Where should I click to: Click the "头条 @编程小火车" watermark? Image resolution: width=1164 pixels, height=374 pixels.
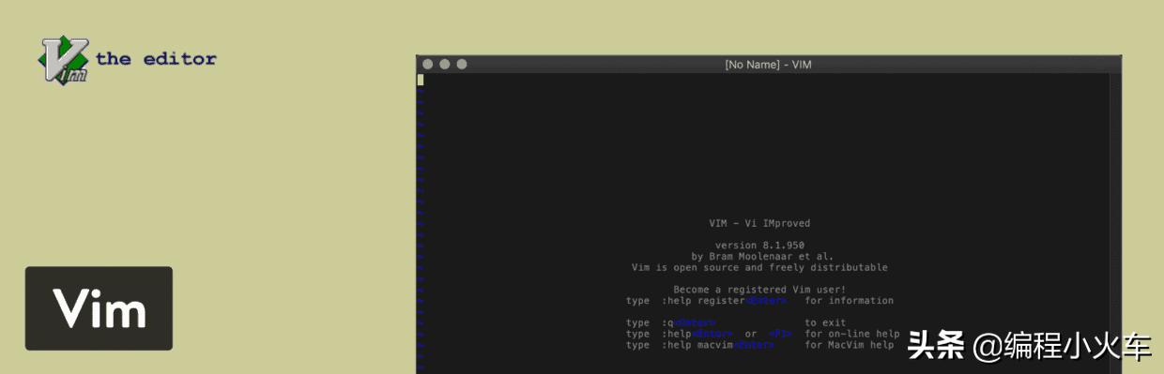click(x=1029, y=348)
